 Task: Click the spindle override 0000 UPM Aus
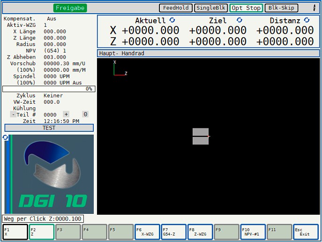coord(63,83)
